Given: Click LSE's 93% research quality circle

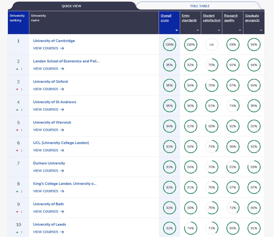Looking at the screenshot, I should coord(233,65).
